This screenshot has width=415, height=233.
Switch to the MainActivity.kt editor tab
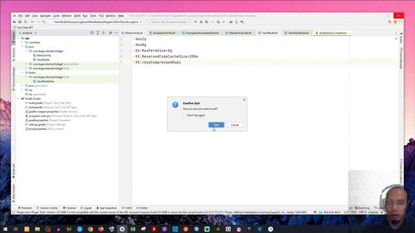pos(134,33)
